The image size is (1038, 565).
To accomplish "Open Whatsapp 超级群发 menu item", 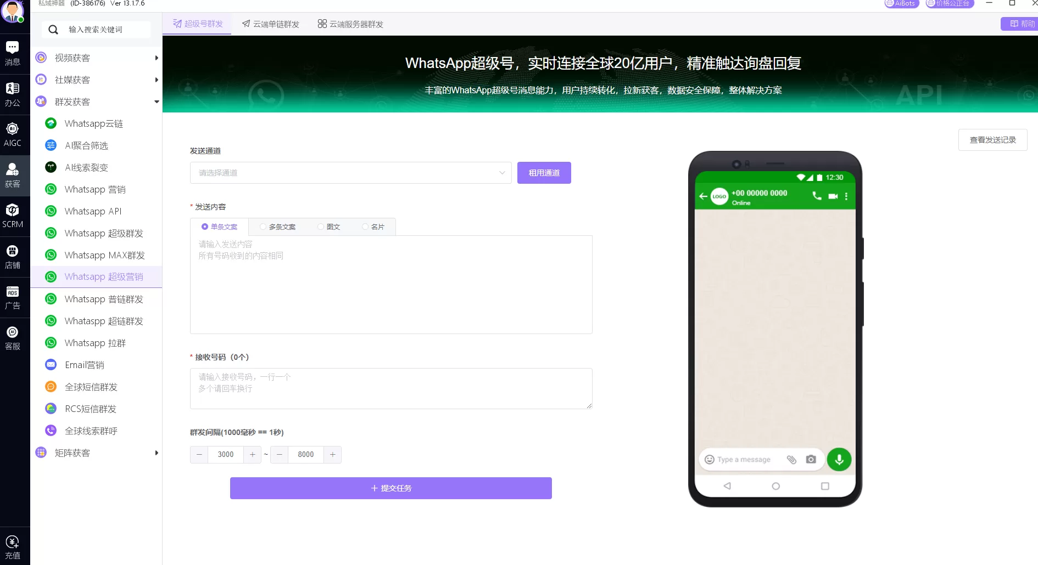I will pos(97,233).
